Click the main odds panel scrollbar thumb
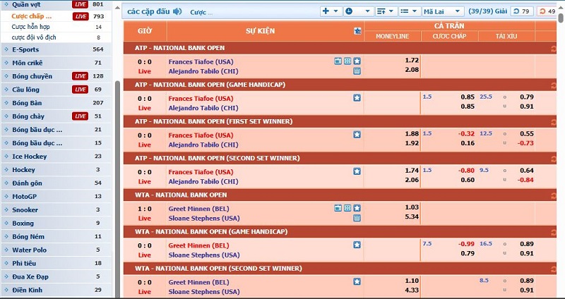565x299 pixels. point(561,18)
